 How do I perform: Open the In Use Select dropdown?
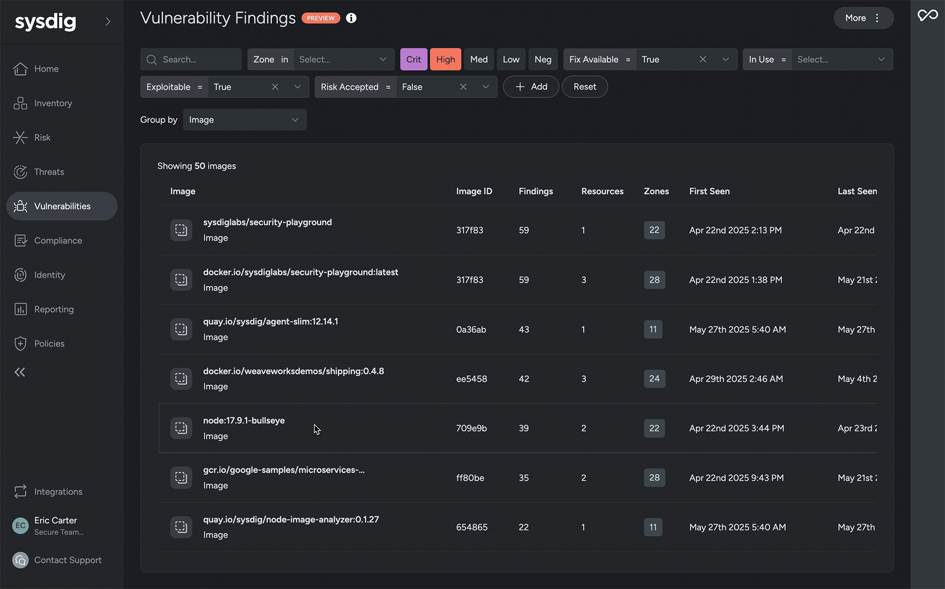pos(841,59)
